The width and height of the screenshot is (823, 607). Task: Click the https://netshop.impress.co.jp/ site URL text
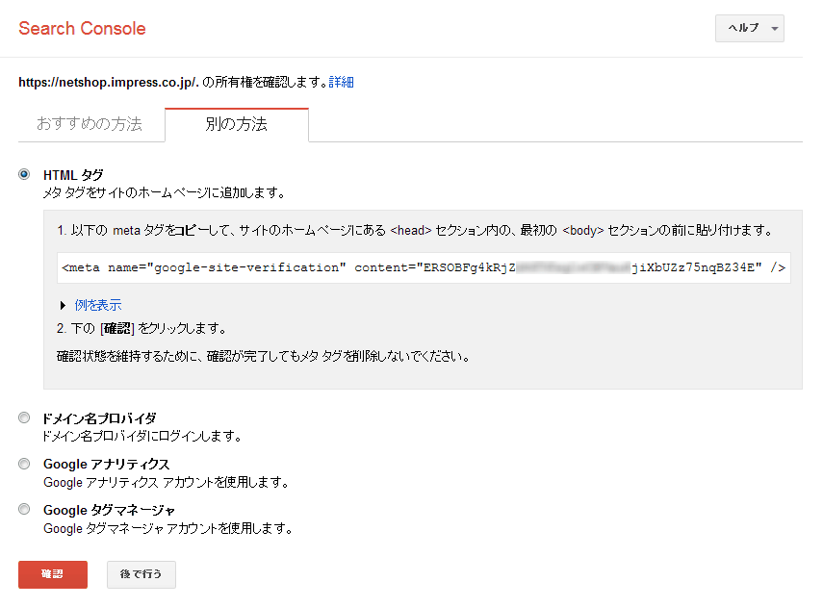(x=108, y=83)
